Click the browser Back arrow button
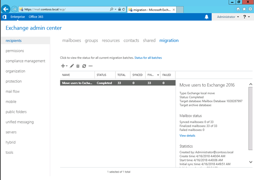Viewport: 254px width, 180px height. [x=5, y=9]
